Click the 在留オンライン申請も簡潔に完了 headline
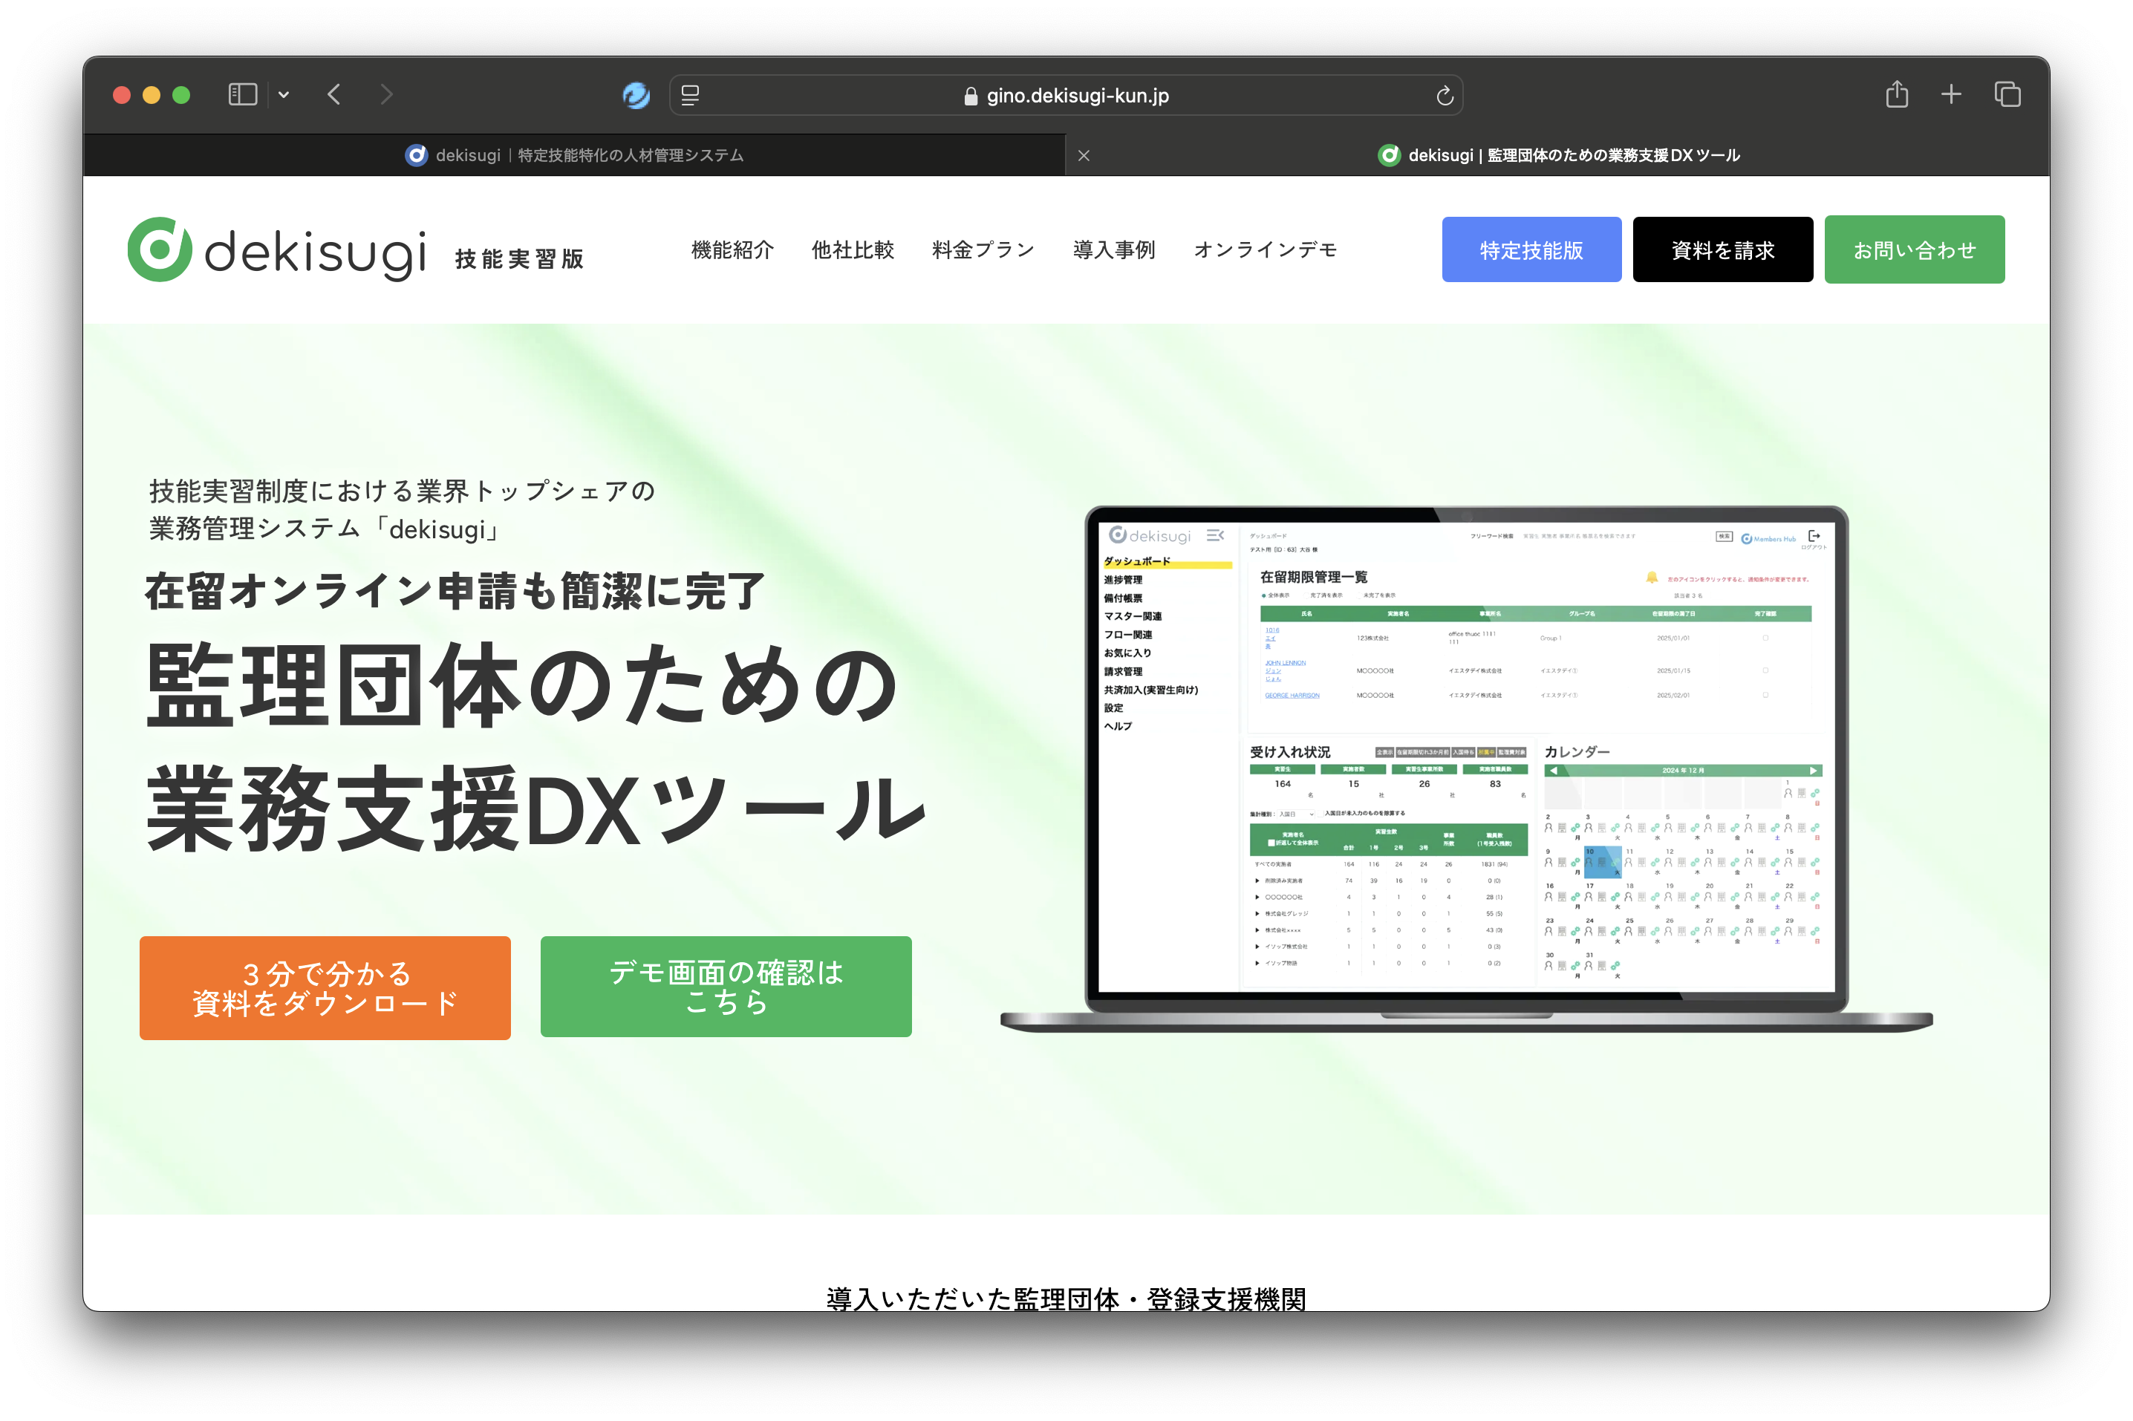Screen dimensions: 2133x1421 click(455, 591)
